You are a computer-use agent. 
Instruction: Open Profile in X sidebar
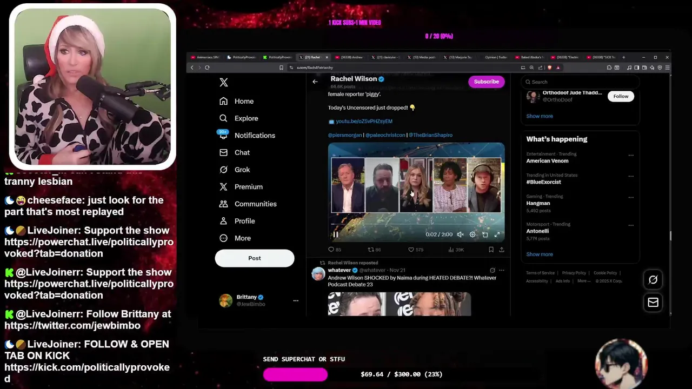point(237,221)
